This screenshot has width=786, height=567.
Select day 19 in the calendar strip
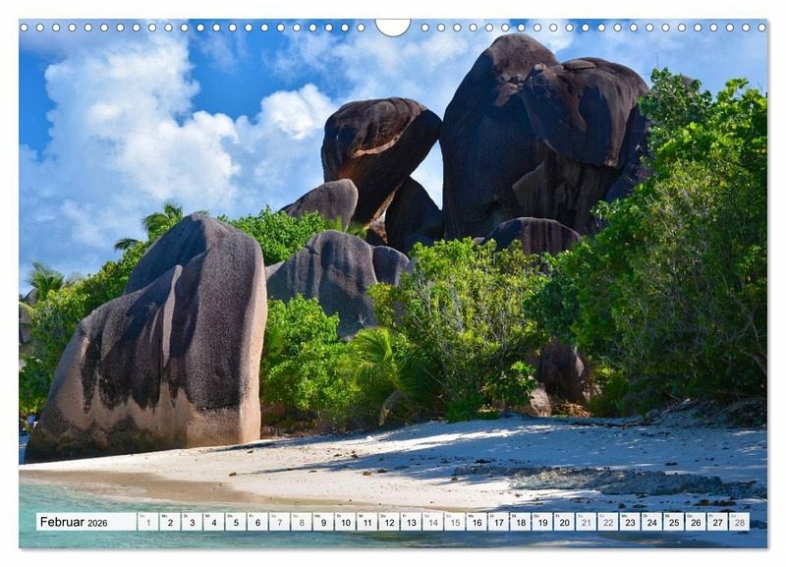click(542, 522)
